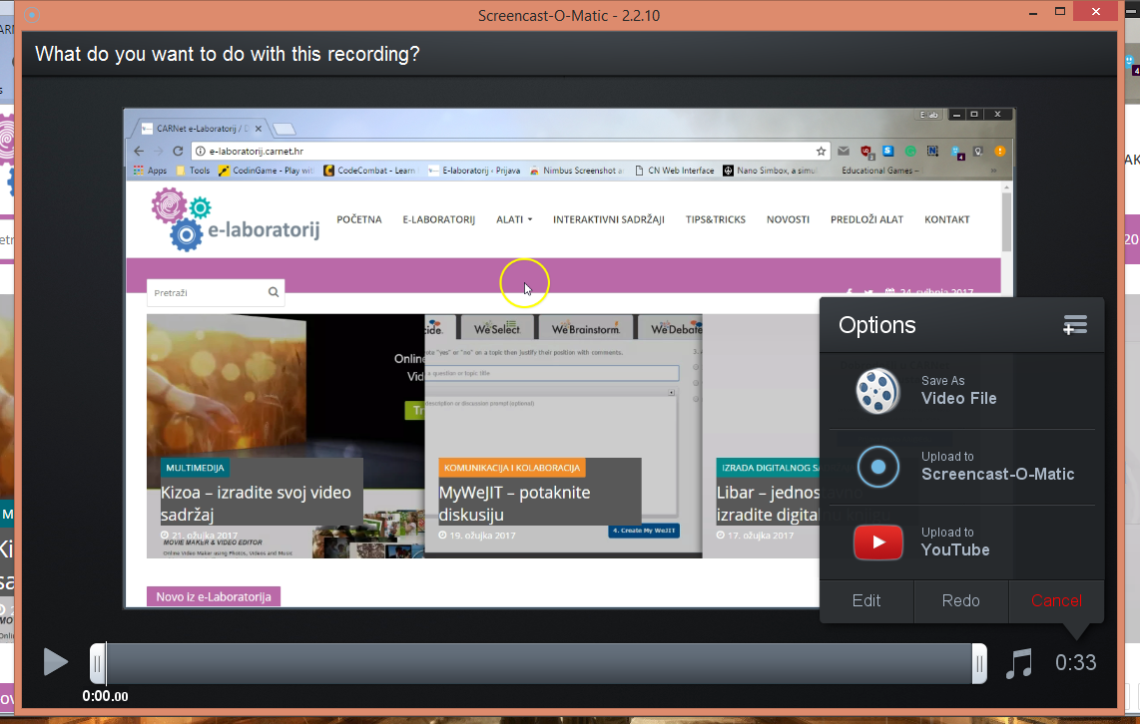1140x724 pixels.
Task: Select Save As Video File option
Action: (958, 391)
